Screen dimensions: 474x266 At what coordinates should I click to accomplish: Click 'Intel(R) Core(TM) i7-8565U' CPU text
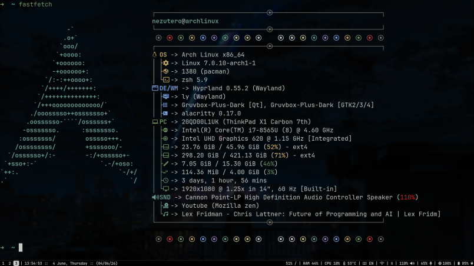(x=230, y=130)
